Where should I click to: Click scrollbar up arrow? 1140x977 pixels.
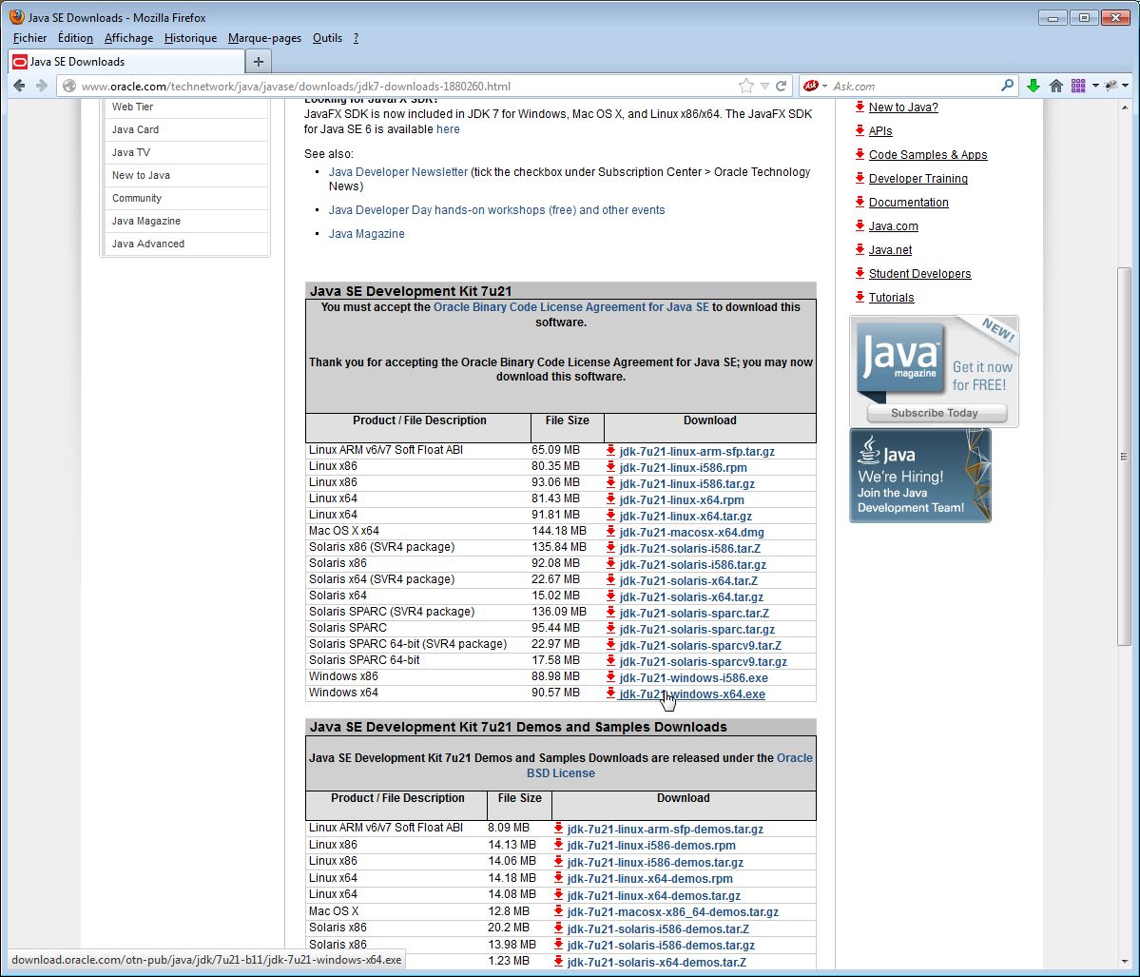(x=1124, y=107)
